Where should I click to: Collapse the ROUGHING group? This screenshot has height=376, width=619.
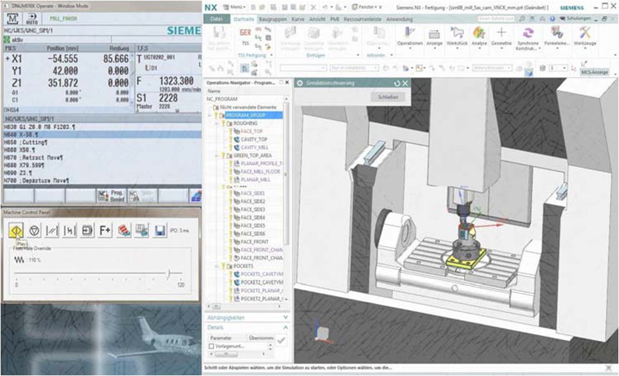[x=217, y=123]
